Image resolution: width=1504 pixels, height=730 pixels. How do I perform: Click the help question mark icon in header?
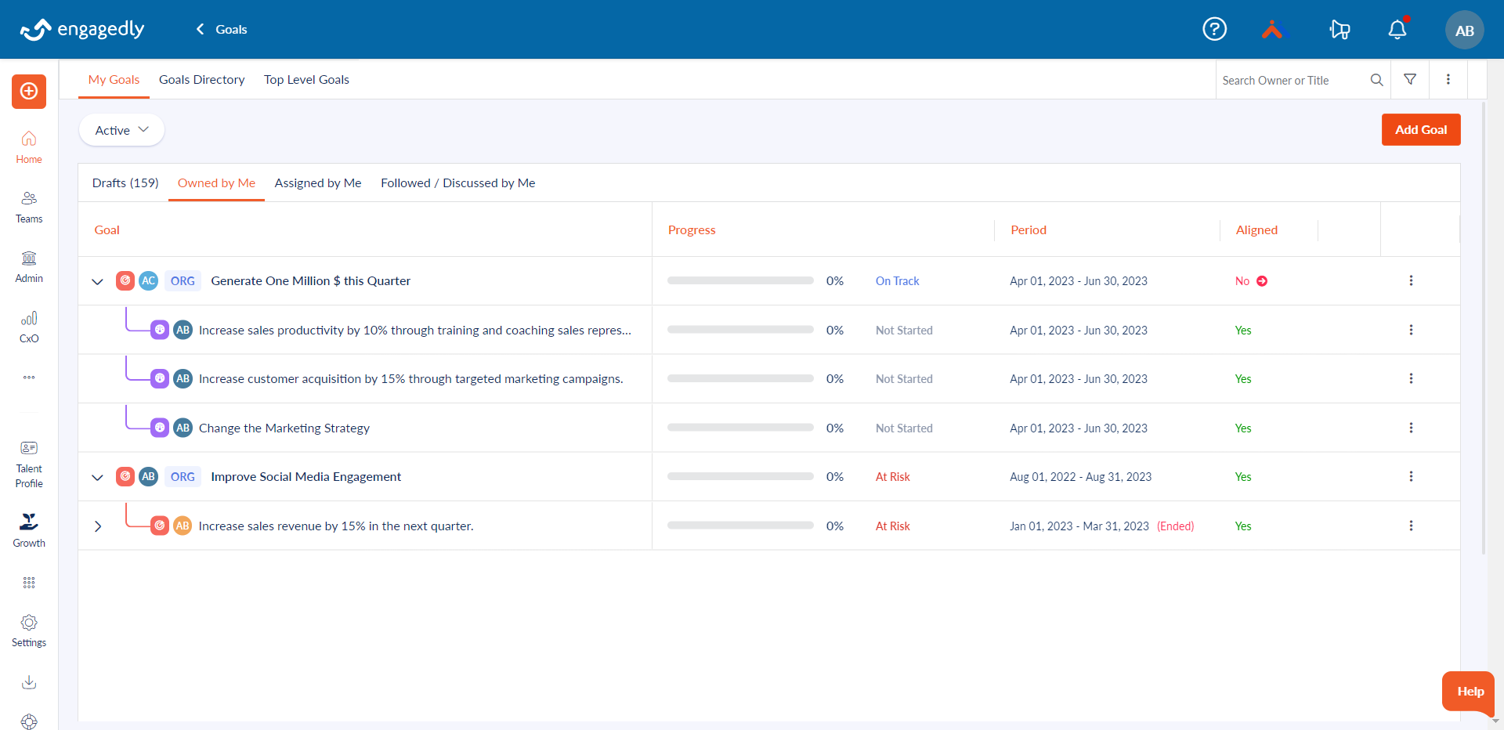pos(1215,29)
